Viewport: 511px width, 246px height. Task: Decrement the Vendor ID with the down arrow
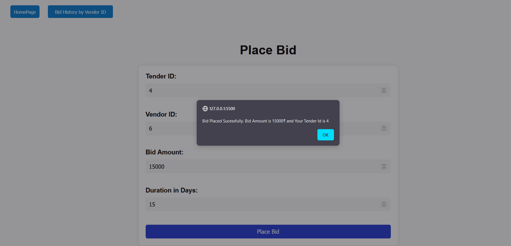coord(384,130)
